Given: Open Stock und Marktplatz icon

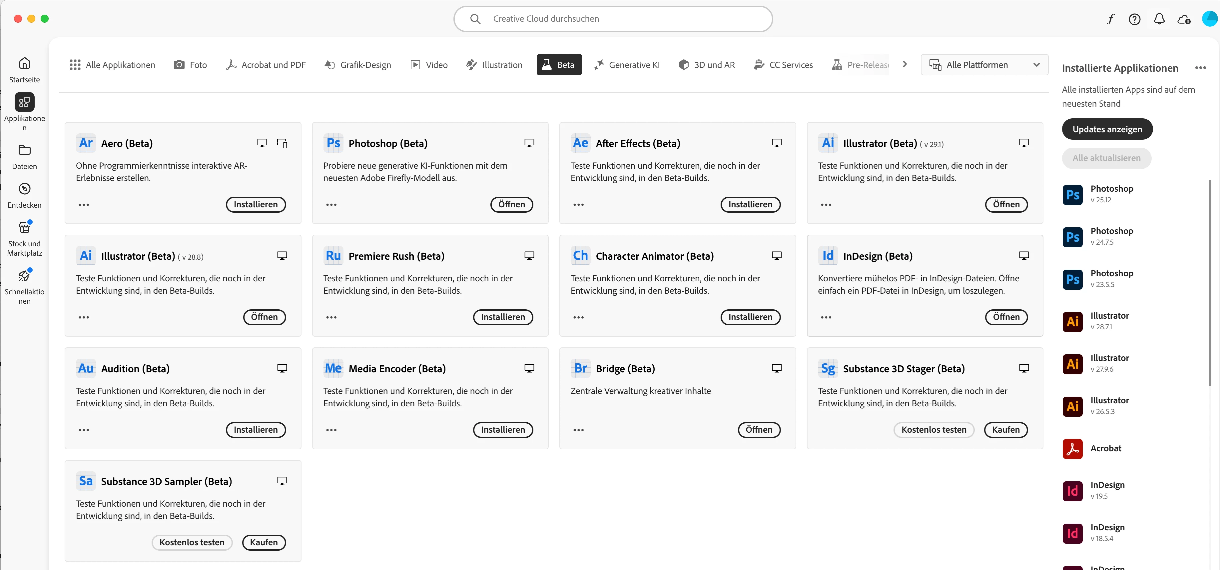Looking at the screenshot, I should coord(25,227).
